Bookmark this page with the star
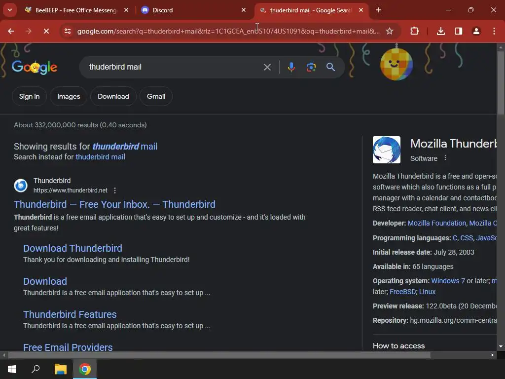 (x=390, y=31)
